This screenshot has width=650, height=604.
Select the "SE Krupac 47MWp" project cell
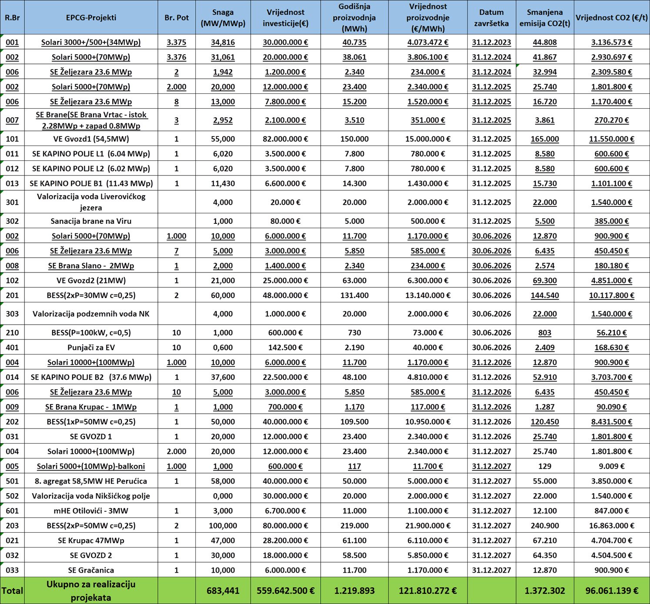pyautogui.click(x=91, y=541)
